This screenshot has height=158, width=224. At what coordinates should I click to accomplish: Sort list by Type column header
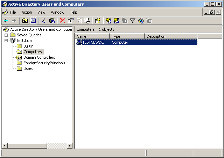(x=127, y=36)
